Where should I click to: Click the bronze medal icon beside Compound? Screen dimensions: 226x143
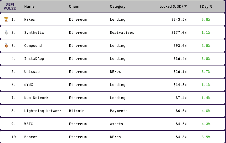pos(6,46)
